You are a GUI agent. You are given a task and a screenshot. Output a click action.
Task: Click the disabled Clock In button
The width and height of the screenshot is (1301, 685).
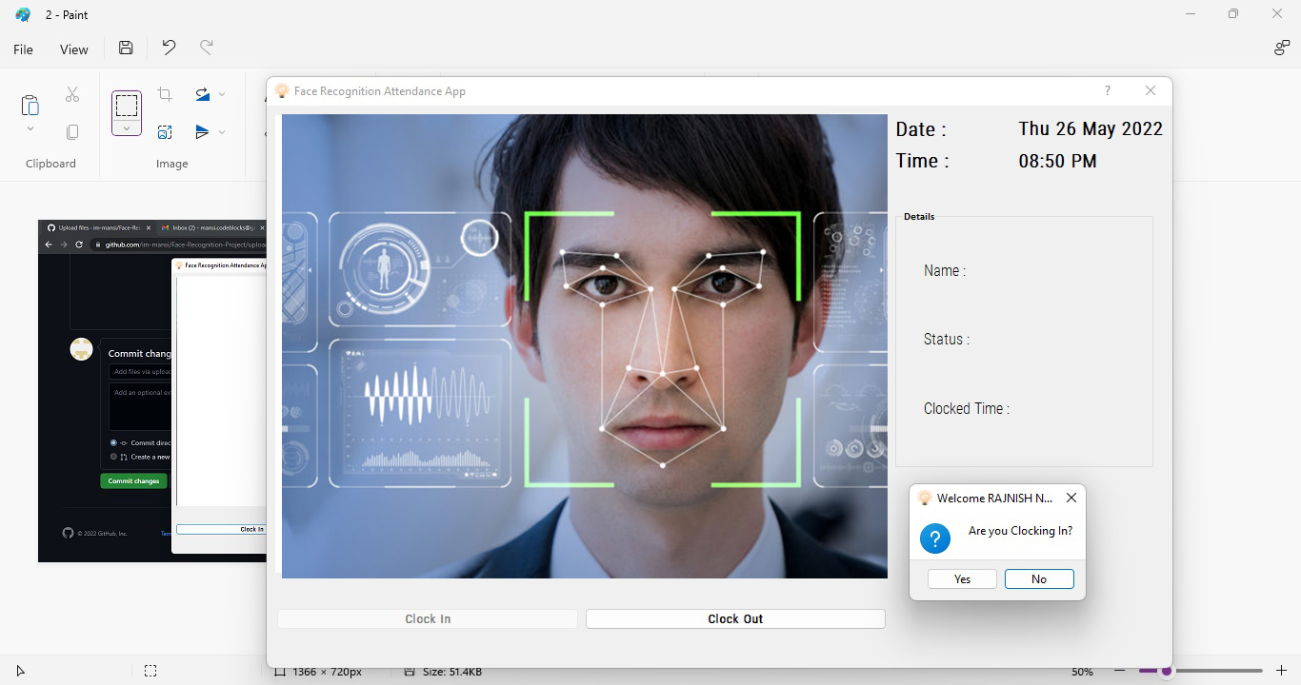pos(428,618)
